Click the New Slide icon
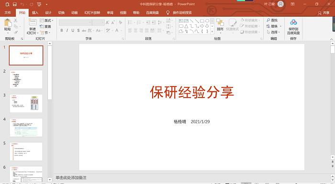This screenshot has height=184, width=335. (x=33, y=22)
